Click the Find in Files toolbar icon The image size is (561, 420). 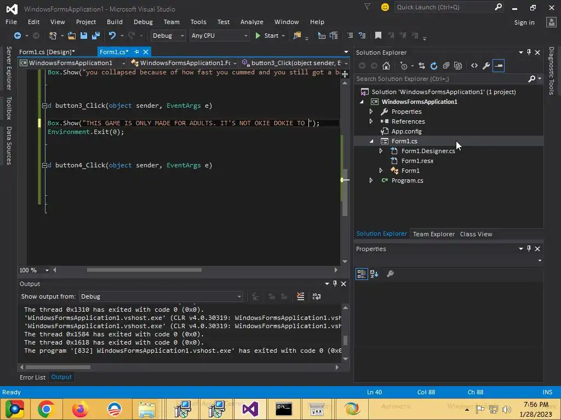pyautogui.click(x=297, y=36)
